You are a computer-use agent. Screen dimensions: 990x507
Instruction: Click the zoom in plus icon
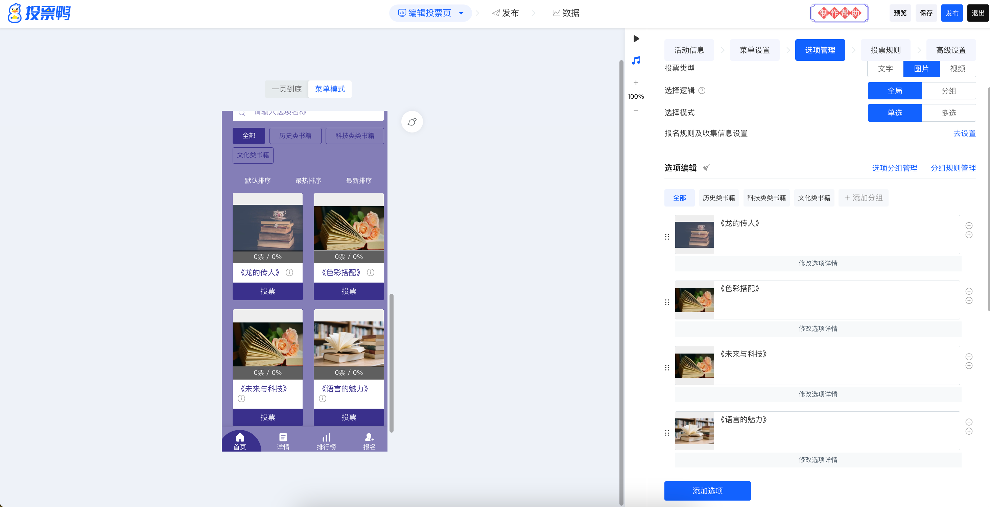[636, 82]
